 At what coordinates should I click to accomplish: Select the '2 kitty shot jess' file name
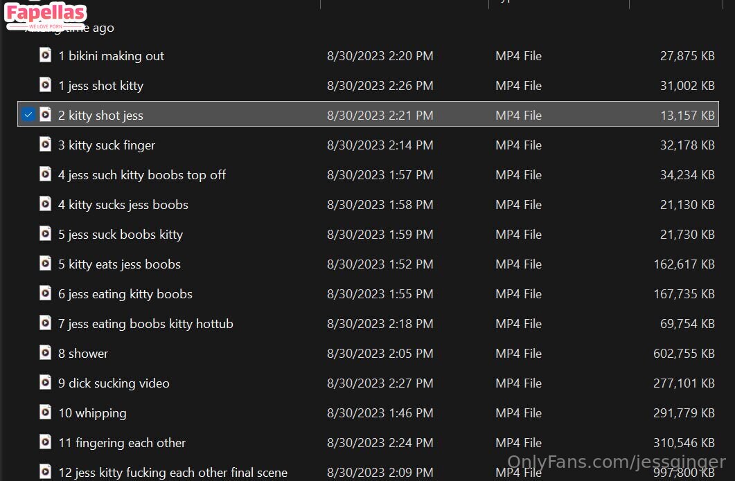(100, 116)
